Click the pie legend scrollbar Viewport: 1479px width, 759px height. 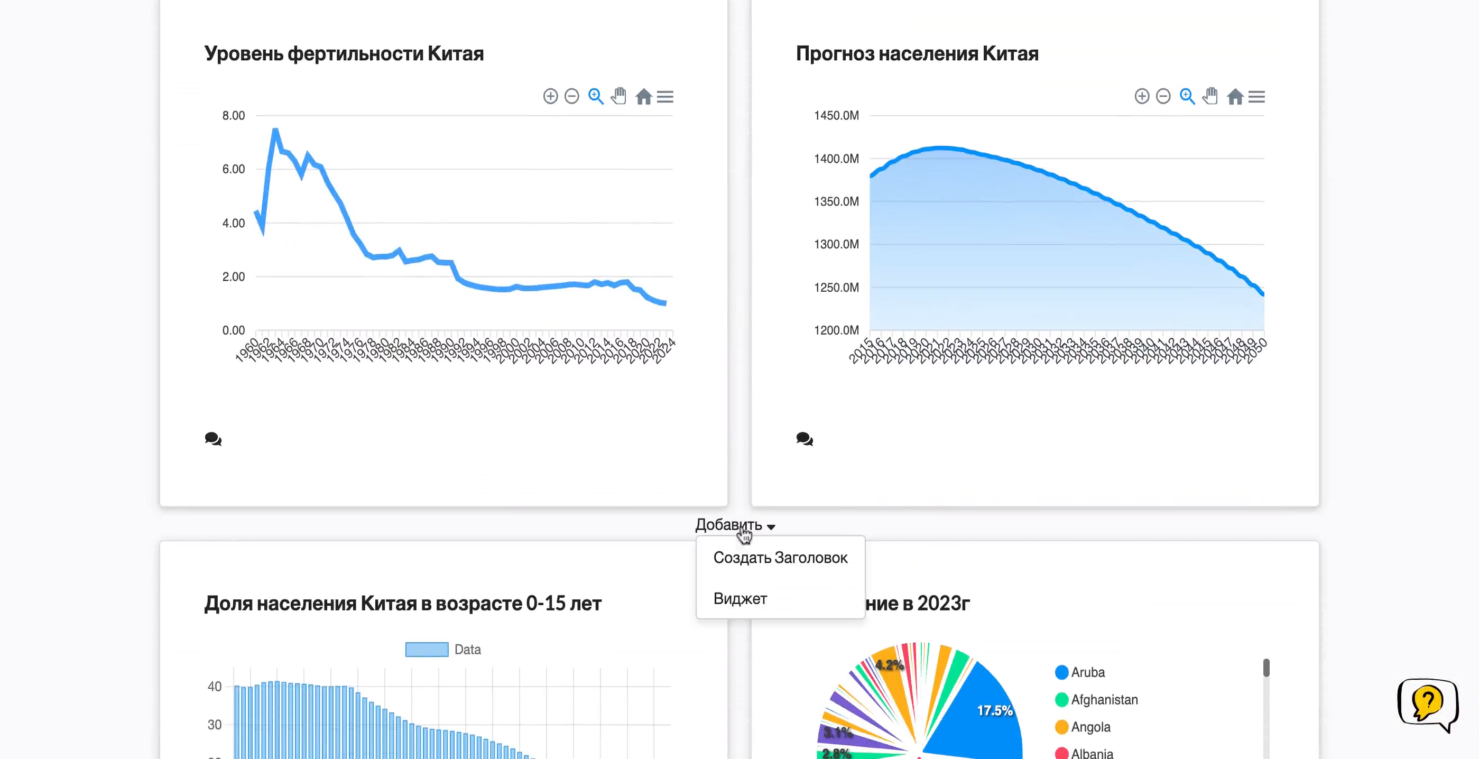tap(1266, 668)
